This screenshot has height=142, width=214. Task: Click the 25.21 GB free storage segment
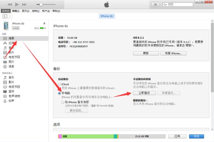coord(142,136)
